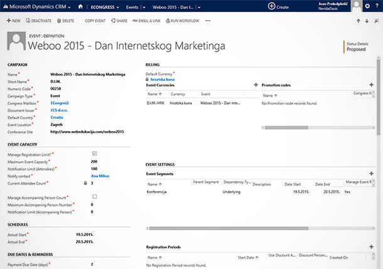This screenshot has height=269, width=383.
Task: Share the record with SHARE
Action: pyautogui.click(x=119, y=21)
